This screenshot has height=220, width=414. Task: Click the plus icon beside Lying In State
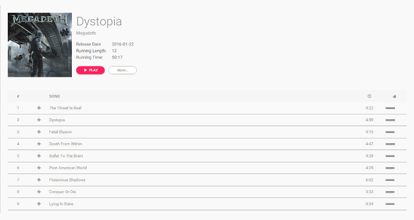pos(39,204)
